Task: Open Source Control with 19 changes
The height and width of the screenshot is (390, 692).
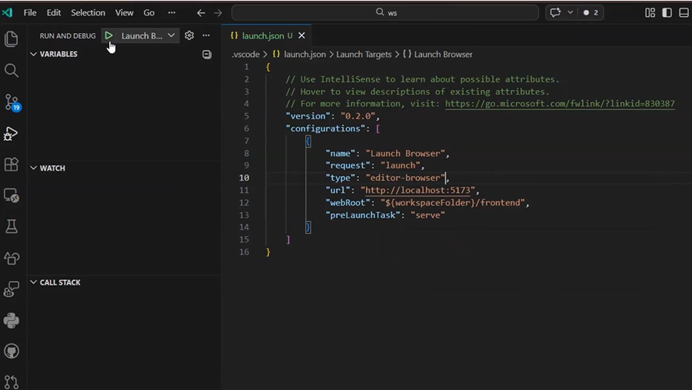Action: click(12, 102)
